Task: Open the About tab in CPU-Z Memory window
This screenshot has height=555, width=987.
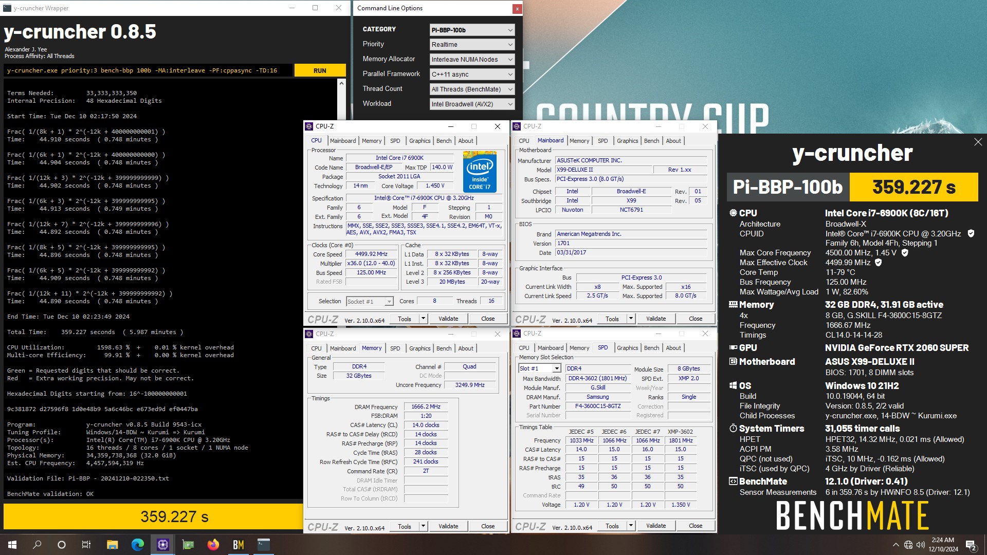Action: click(466, 348)
